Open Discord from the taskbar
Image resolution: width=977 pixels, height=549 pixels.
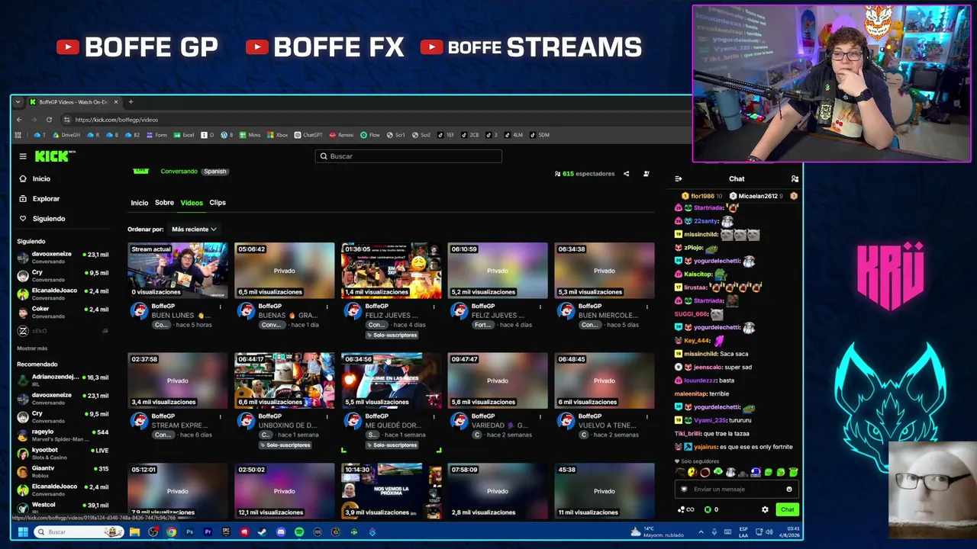(281, 531)
